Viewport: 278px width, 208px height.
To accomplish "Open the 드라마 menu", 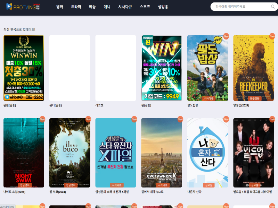I will pyautogui.click(x=76, y=7).
